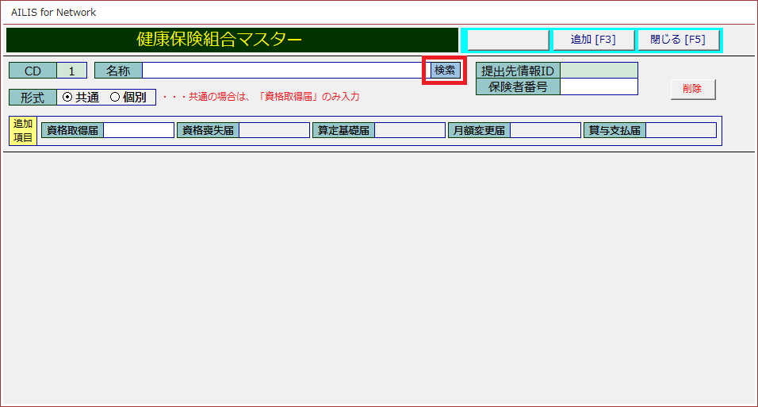The height and width of the screenshot is (407, 758).
Task: Choose the 個別 radio option
Action: pyautogui.click(x=115, y=98)
